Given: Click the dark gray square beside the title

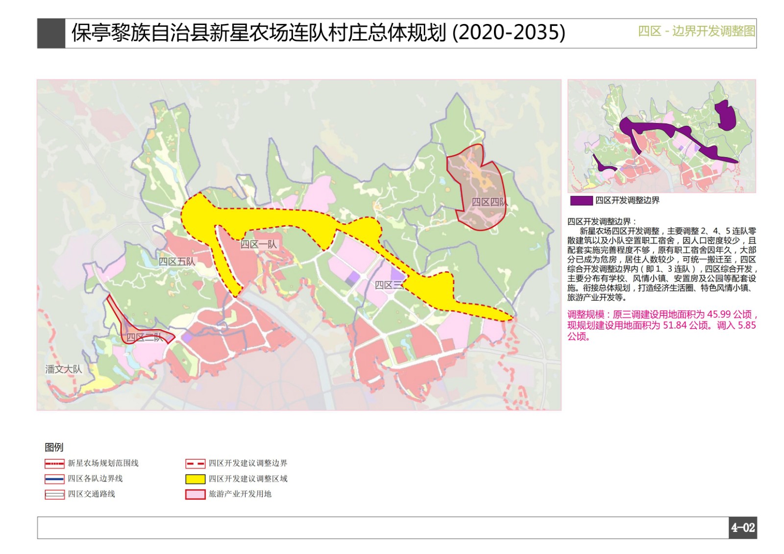Looking at the screenshot, I should click(x=51, y=33).
